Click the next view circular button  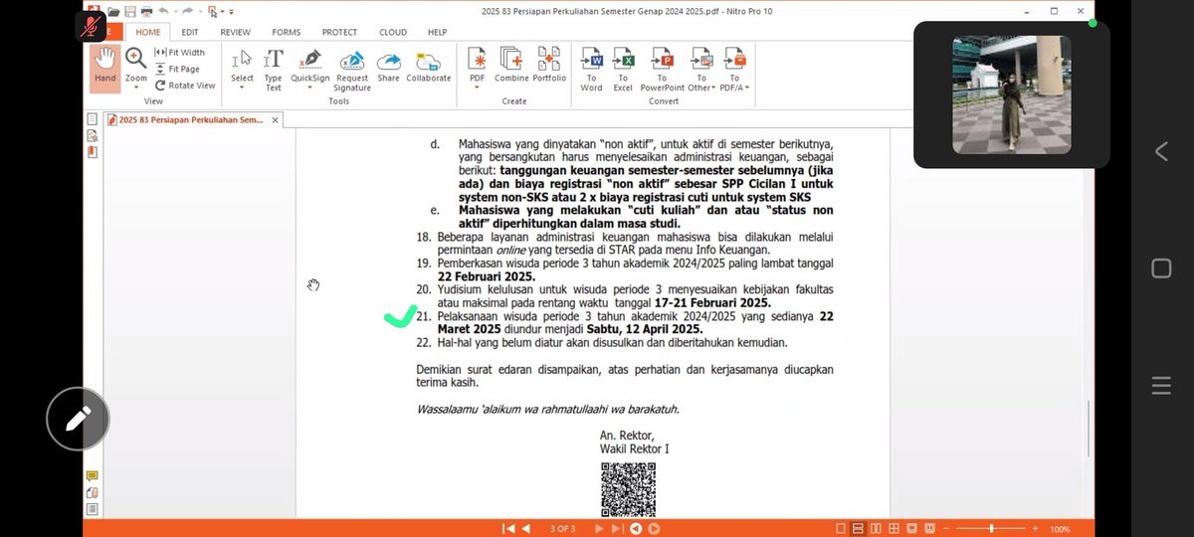tap(652, 528)
